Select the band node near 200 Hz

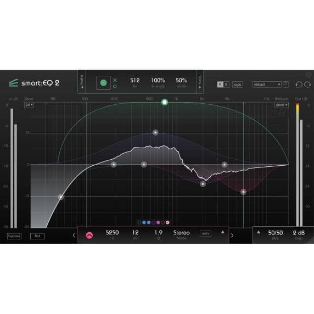coord(114,165)
